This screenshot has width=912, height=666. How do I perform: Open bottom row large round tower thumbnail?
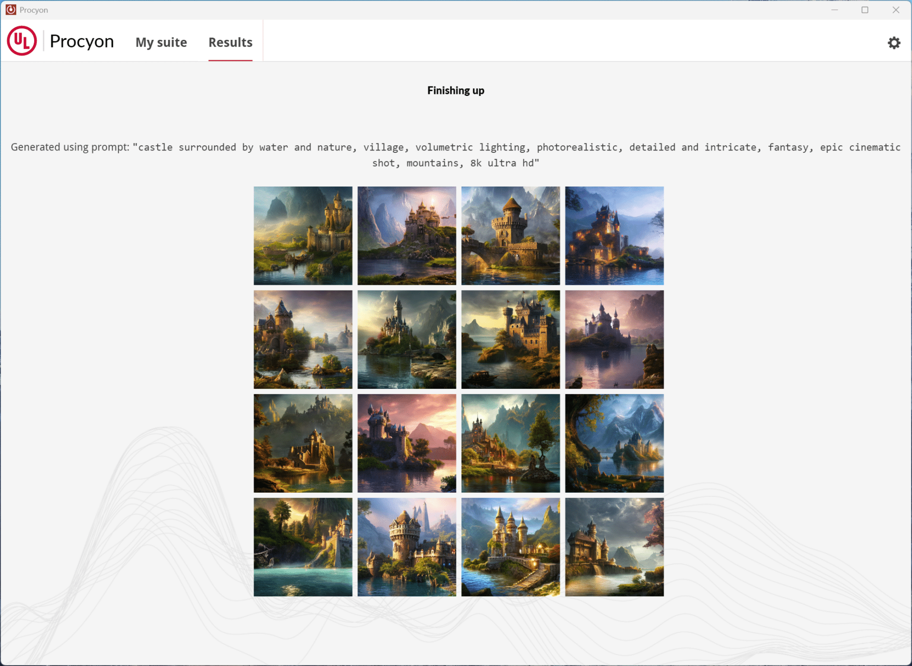pos(407,547)
